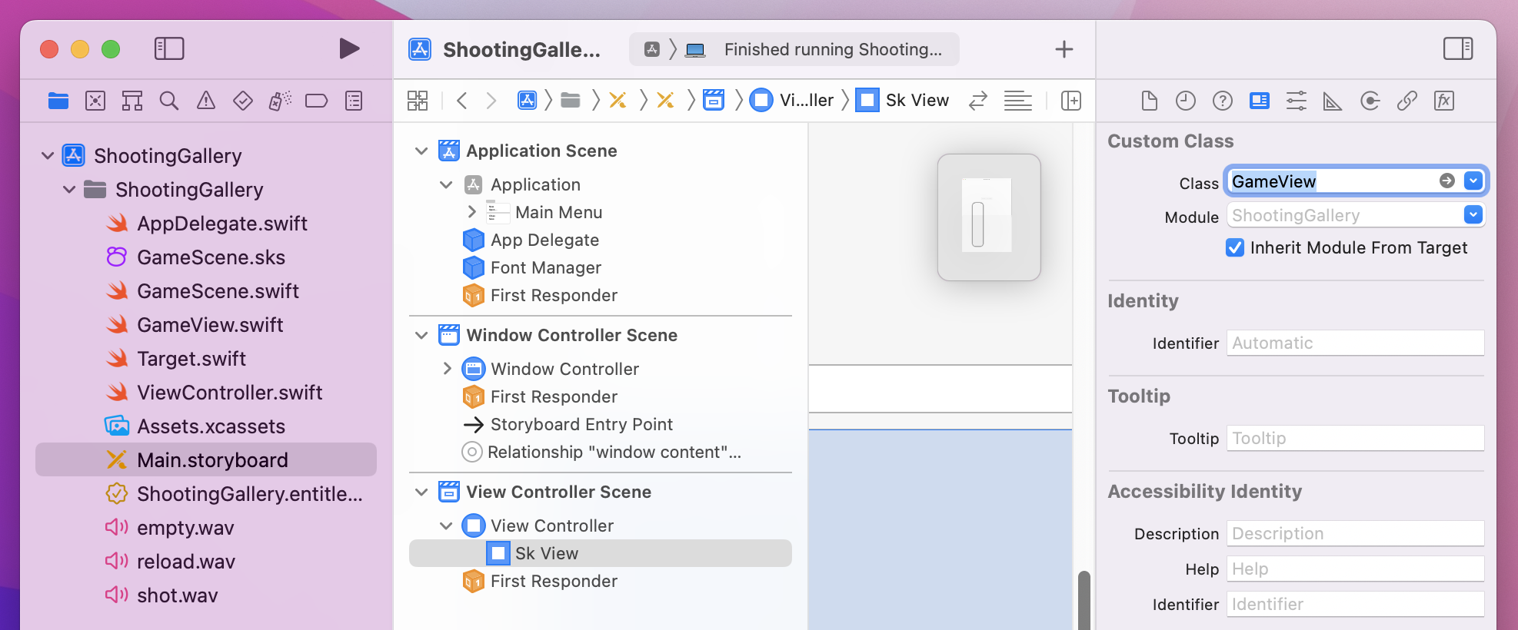Show the Attributes inspector
This screenshot has height=630, width=1518.
click(1297, 101)
